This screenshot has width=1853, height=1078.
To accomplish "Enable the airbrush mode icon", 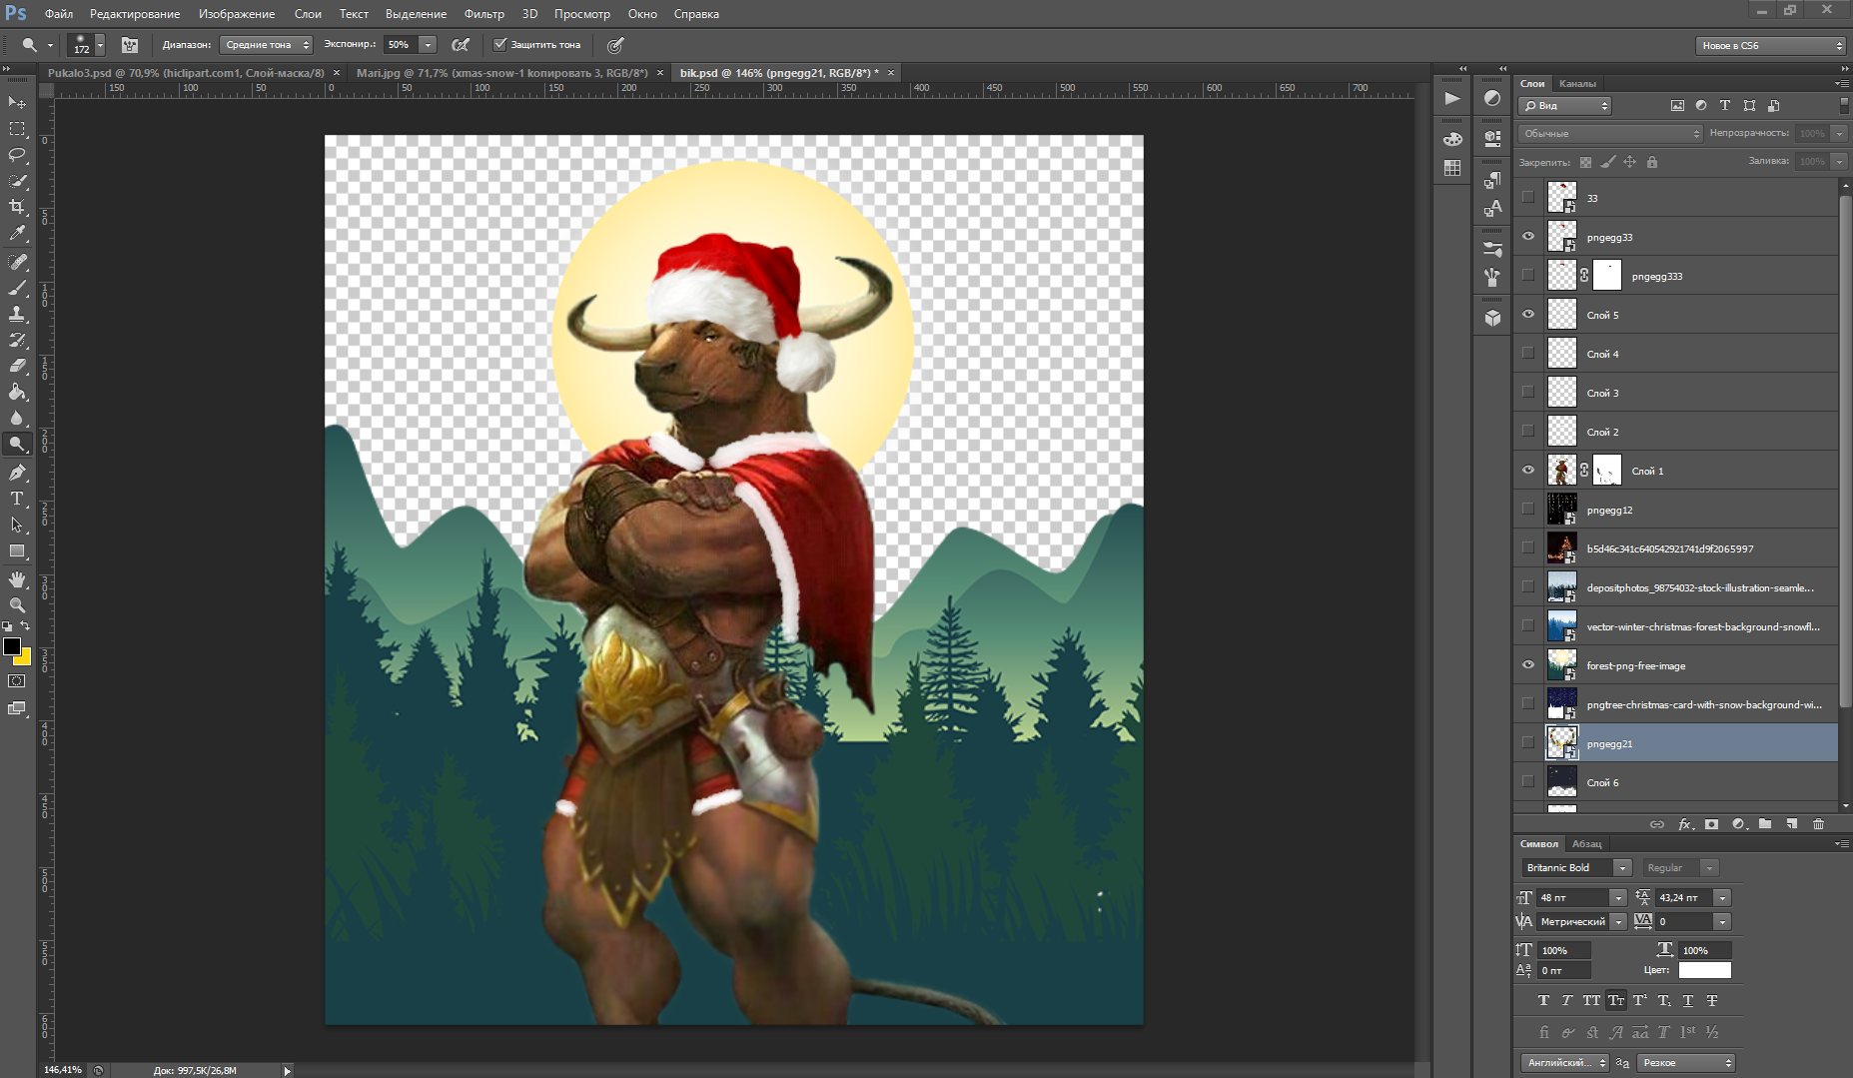I will [461, 45].
